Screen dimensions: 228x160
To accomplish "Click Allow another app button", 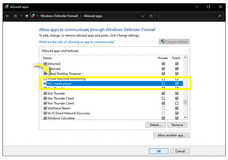I will click(x=171, y=135).
